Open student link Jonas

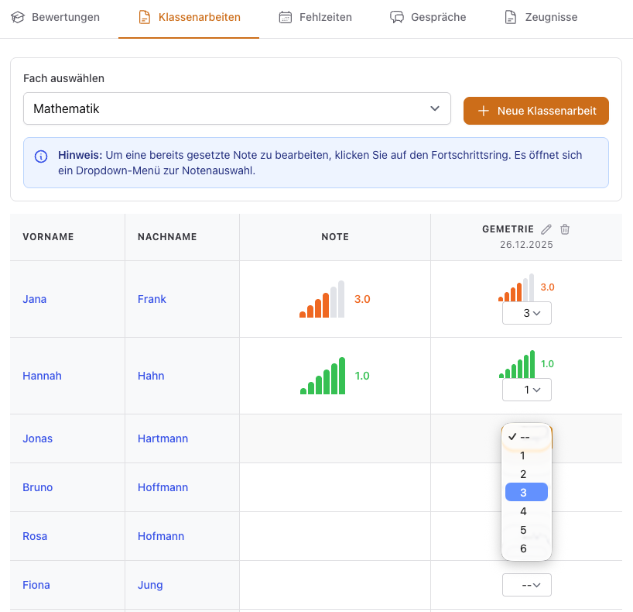[38, 438]
